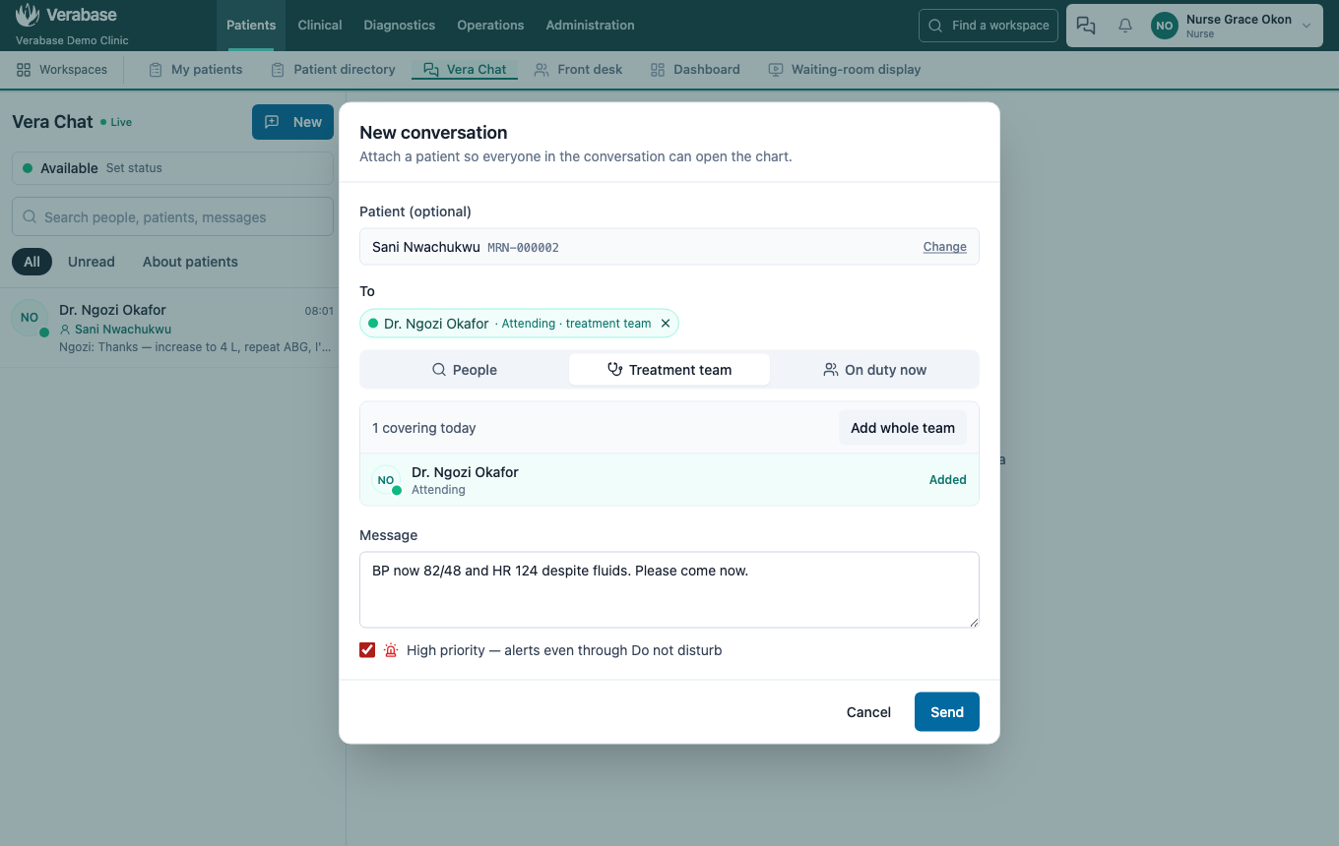Click the Verabase logo icon
This screenshot has width=1339, height=846.
click(x=28, y=15)
